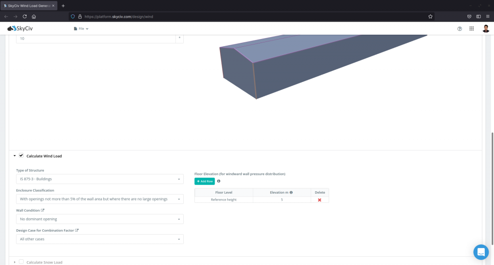
Task: Open the Type of Structure dropdown
Action: 100,179
